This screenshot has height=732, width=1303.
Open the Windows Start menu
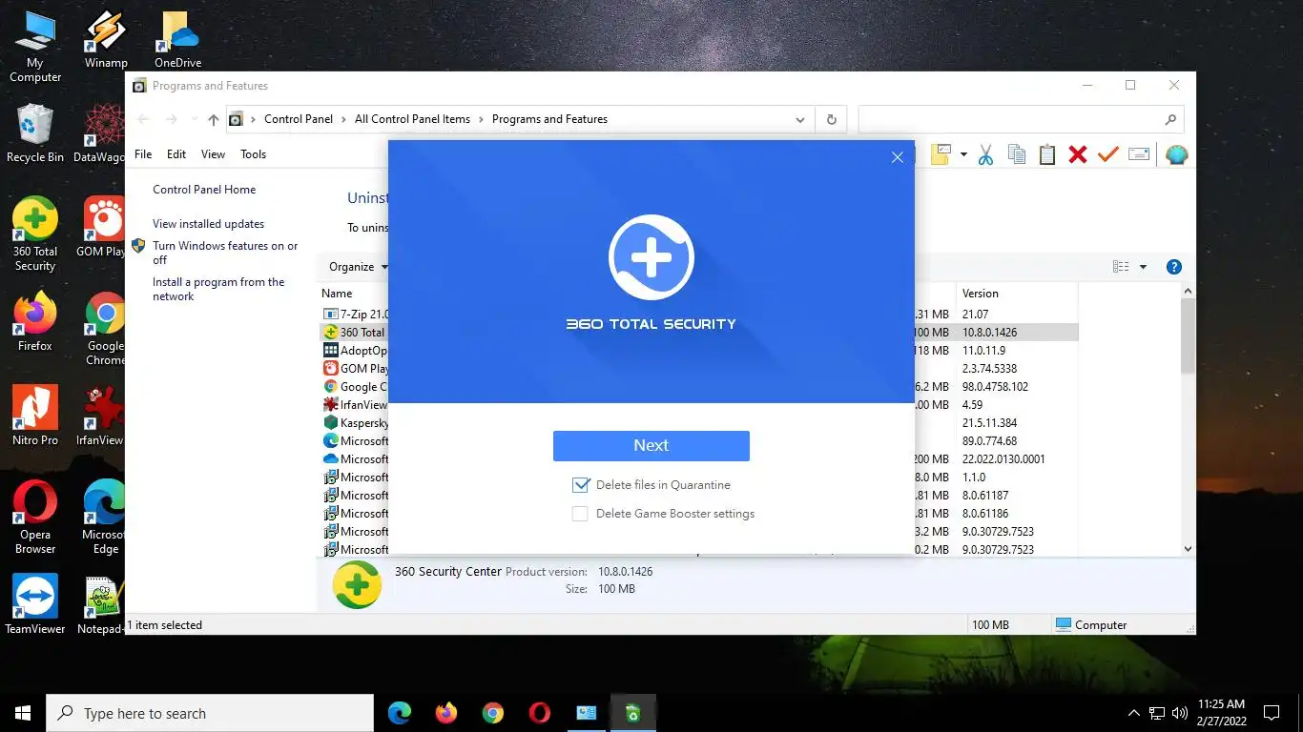pyautogui.click(x=23, y=713)
